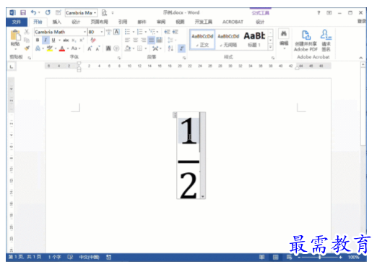Clear all formatting with the eraser icon
The height and width of the screenshot is (267, 377).
93,40
